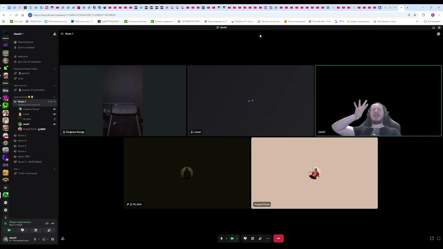Collapse the Valar Council category
The height and width of the screenshot is (249, 443).
(x=21, y=85)
